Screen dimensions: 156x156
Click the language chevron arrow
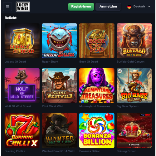coord(149,7)
